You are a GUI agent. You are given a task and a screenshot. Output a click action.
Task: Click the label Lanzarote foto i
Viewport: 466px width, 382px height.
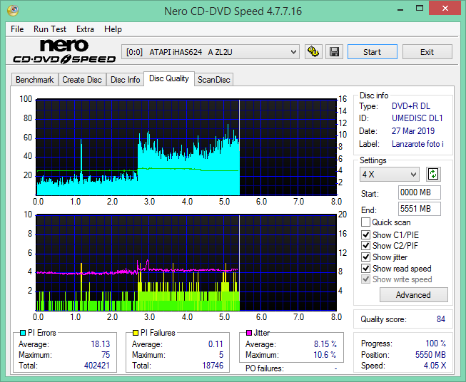(x=417, y=144)
